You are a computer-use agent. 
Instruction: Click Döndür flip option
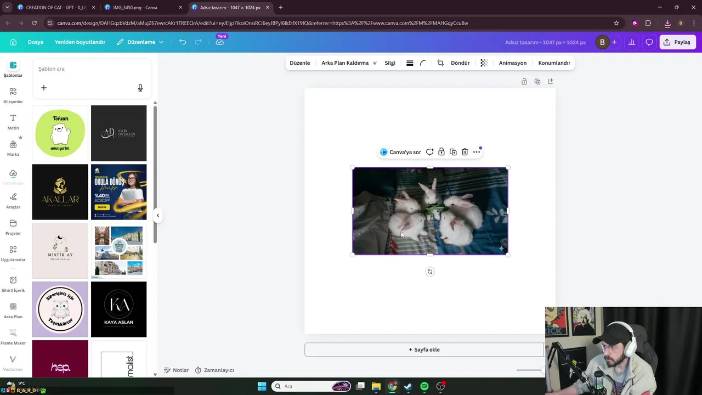460,63
